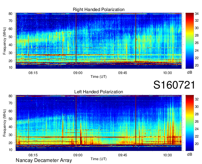Click the Left Handed spectrogram image
202x164 pixels.
pos(99,123)
